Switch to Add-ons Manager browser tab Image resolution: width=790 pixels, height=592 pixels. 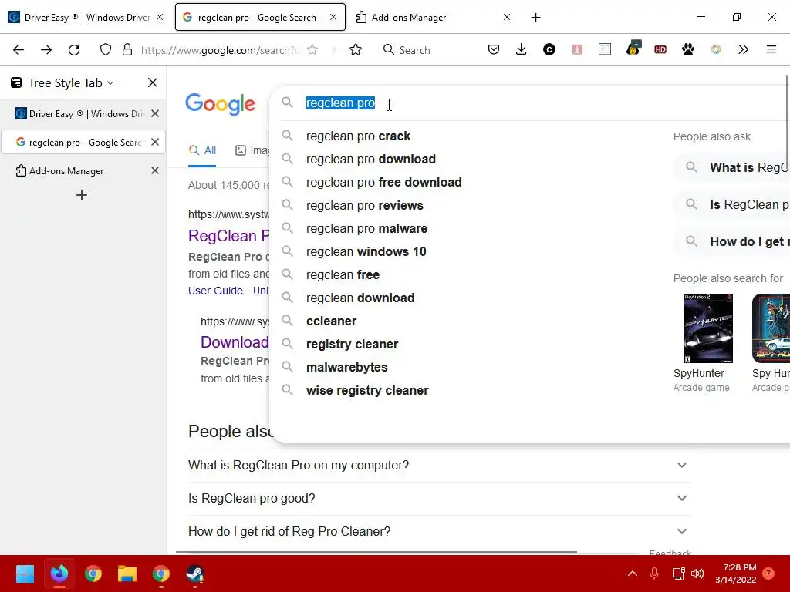[434, 17]
